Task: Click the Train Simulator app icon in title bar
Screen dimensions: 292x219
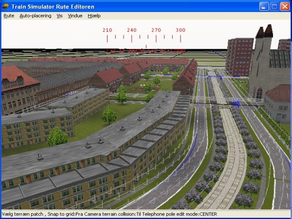Action: [6, 6]
